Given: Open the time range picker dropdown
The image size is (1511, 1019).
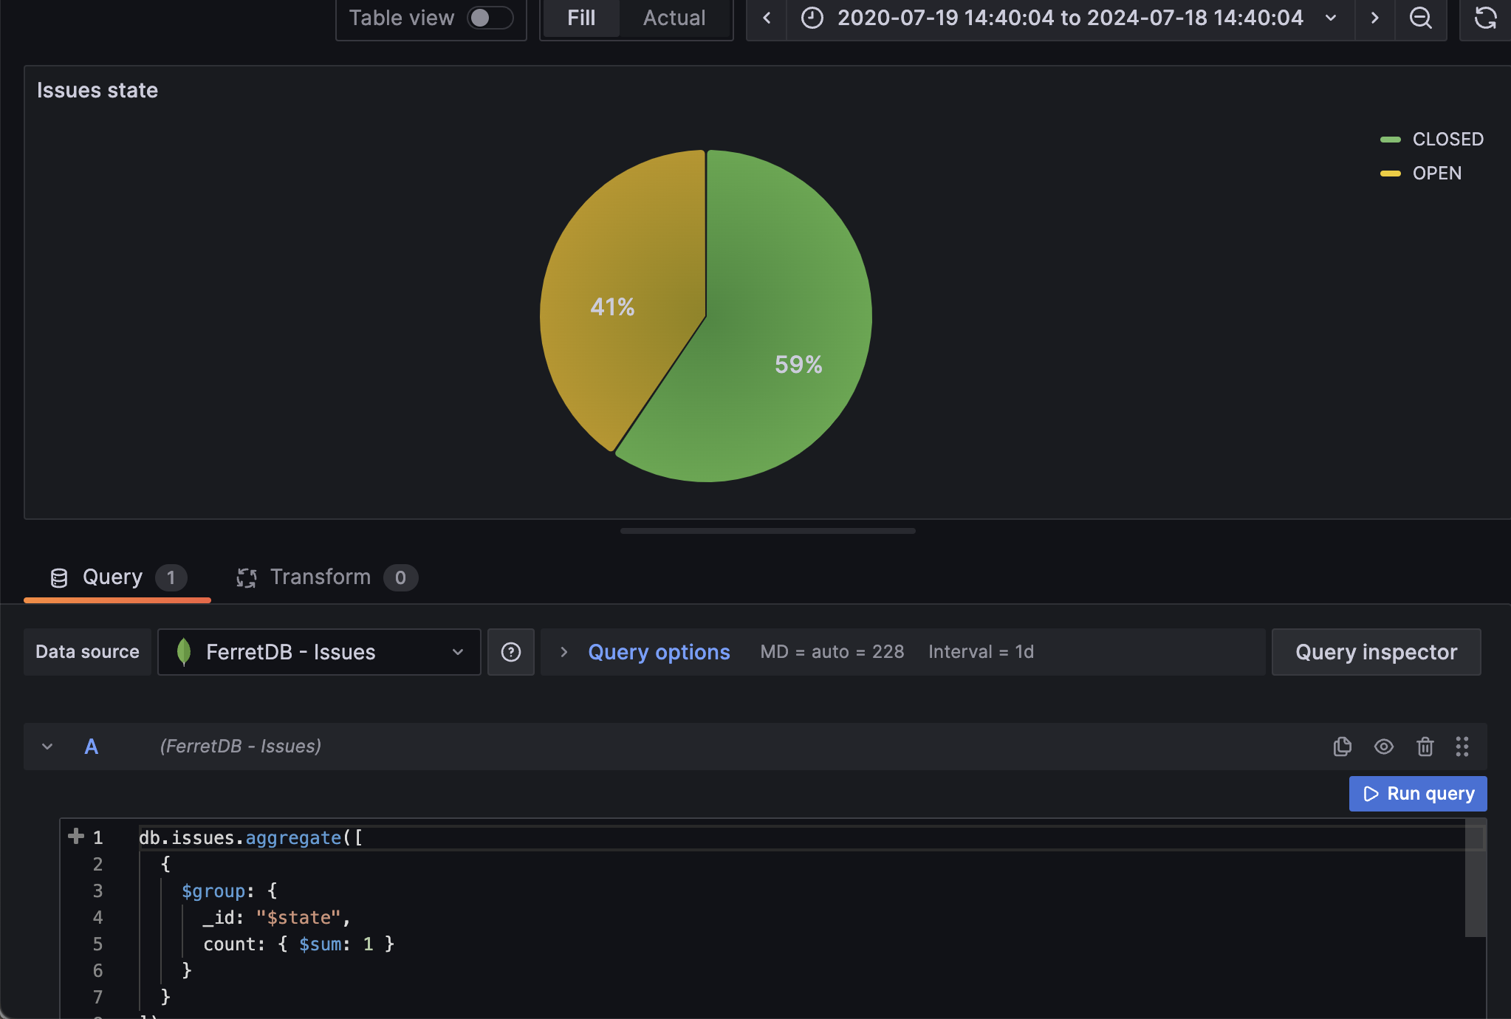Looking at the screenshot, I should point(1069,18).
